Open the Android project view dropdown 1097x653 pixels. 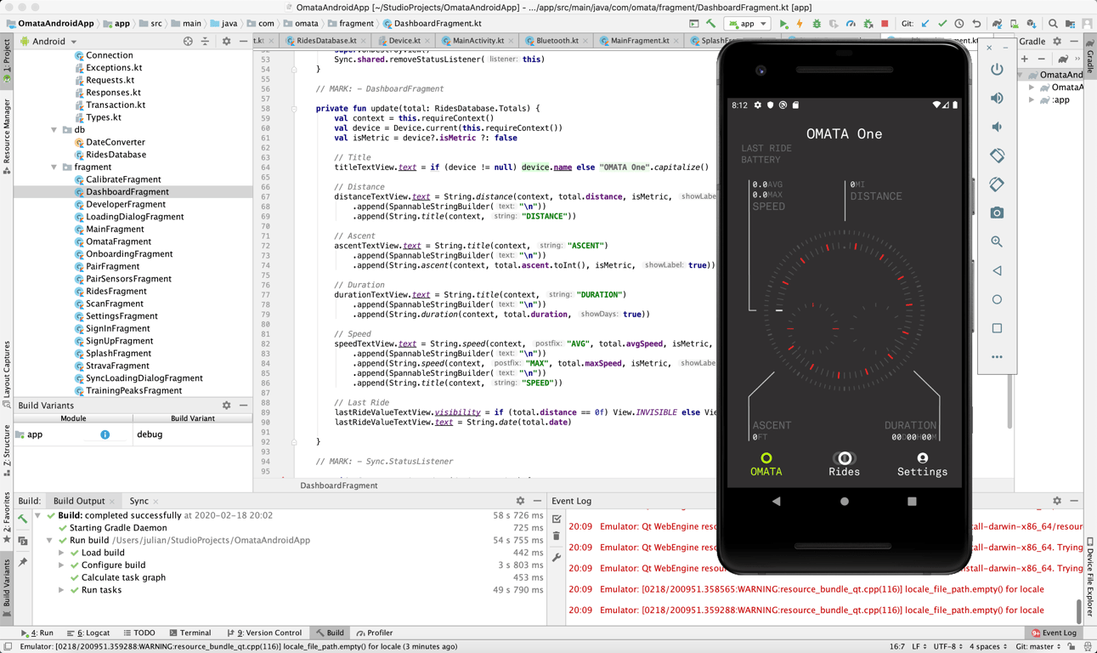tap(48, 41)
